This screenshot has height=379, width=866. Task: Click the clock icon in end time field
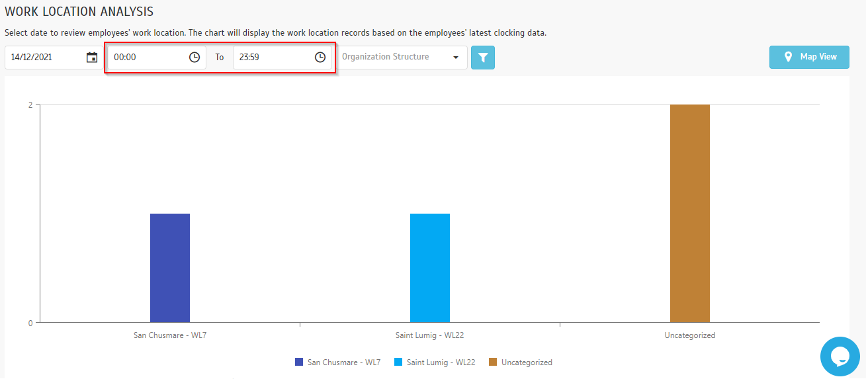[x=320, y=58]
